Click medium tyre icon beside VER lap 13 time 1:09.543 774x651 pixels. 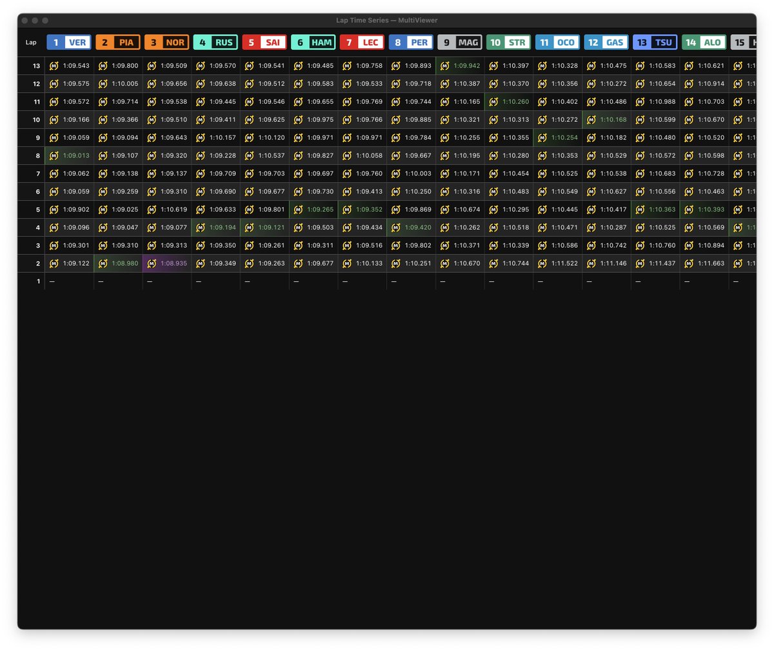pyautogui.click(x=54, y=66)
